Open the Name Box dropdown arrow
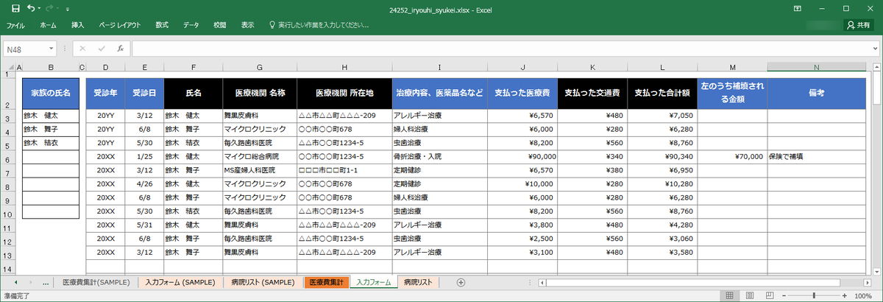Screen dimensions: 883x302 tap(52, 49)
